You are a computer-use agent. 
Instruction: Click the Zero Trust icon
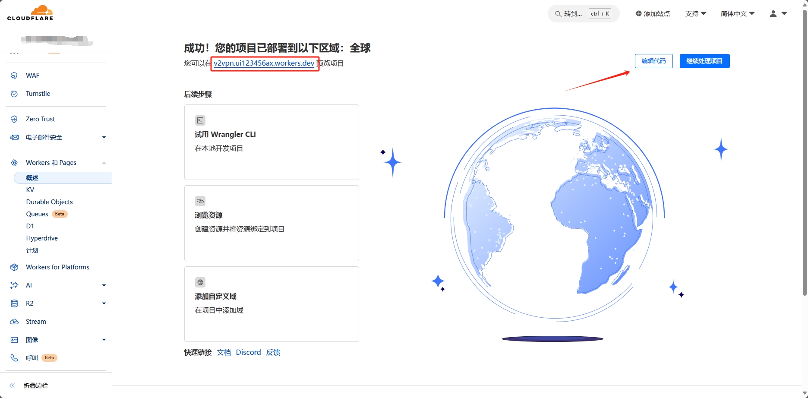pos(14,119)
